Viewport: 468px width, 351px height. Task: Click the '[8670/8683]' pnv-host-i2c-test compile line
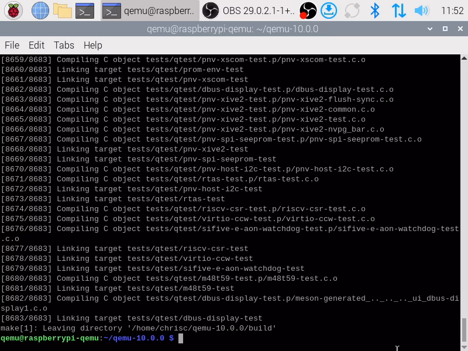pos(197,169)
